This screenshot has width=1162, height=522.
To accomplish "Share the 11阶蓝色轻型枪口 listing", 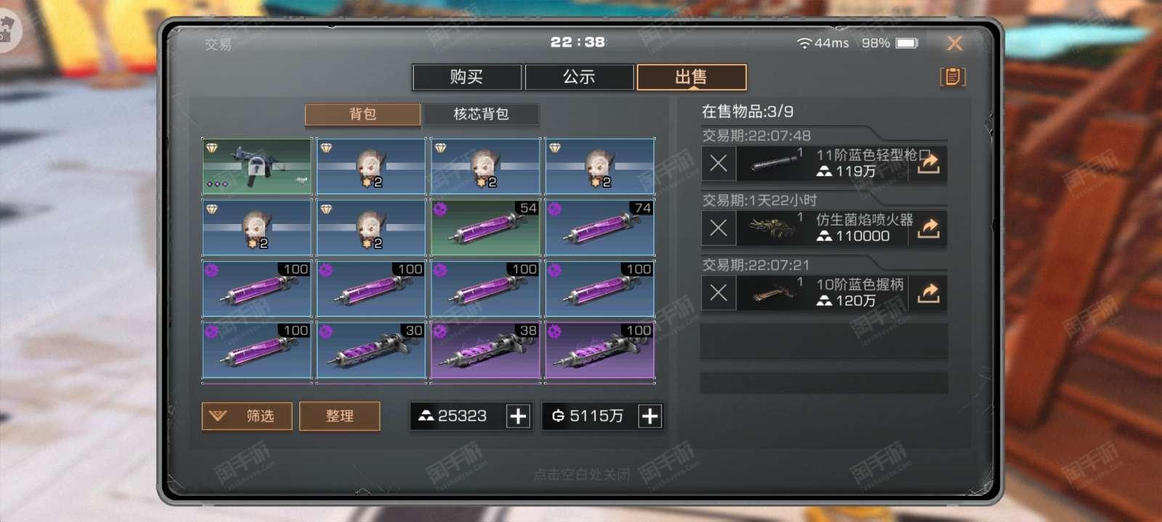I will (x=929, y=164).
